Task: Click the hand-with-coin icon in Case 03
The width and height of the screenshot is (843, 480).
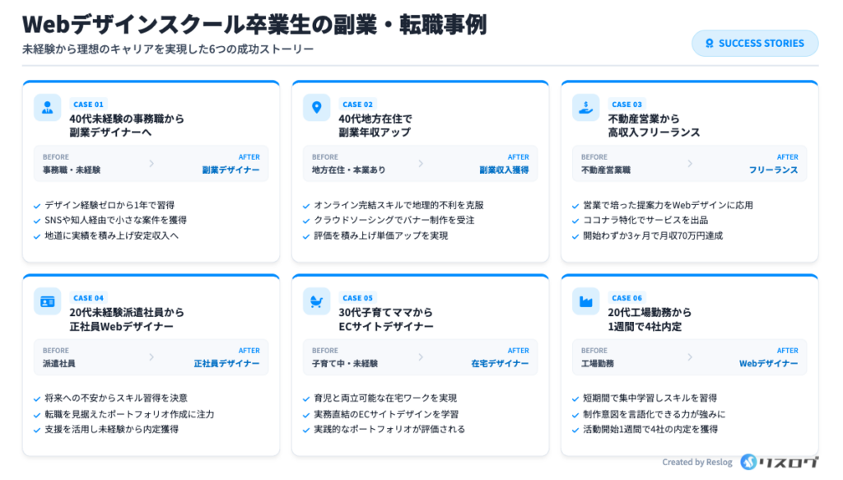Action: [x=585, y=108]
